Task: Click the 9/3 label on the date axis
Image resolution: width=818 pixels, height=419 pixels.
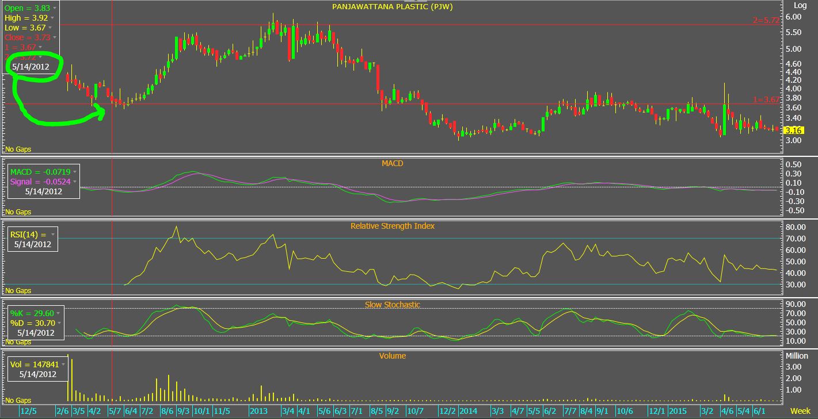Action: coord(184,411)
